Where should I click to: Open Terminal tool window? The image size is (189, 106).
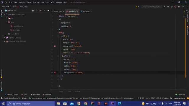click(47, 95)
